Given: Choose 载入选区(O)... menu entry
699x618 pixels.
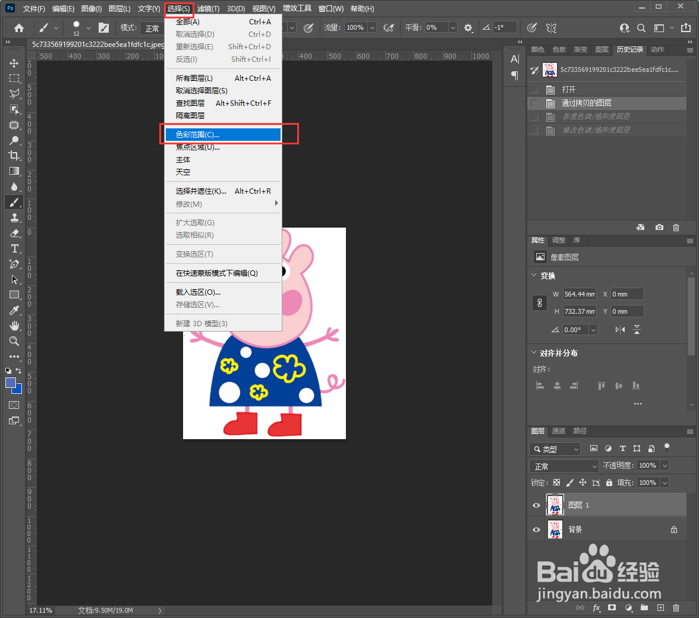Looking at the screenshot, I should [223, 292].
